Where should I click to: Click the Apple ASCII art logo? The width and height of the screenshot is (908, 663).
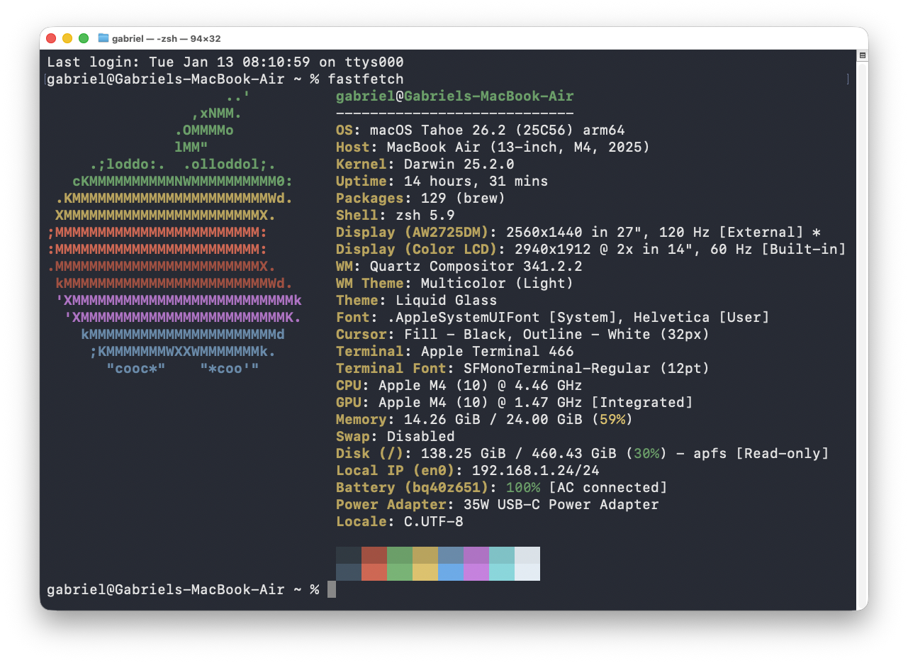174,233
